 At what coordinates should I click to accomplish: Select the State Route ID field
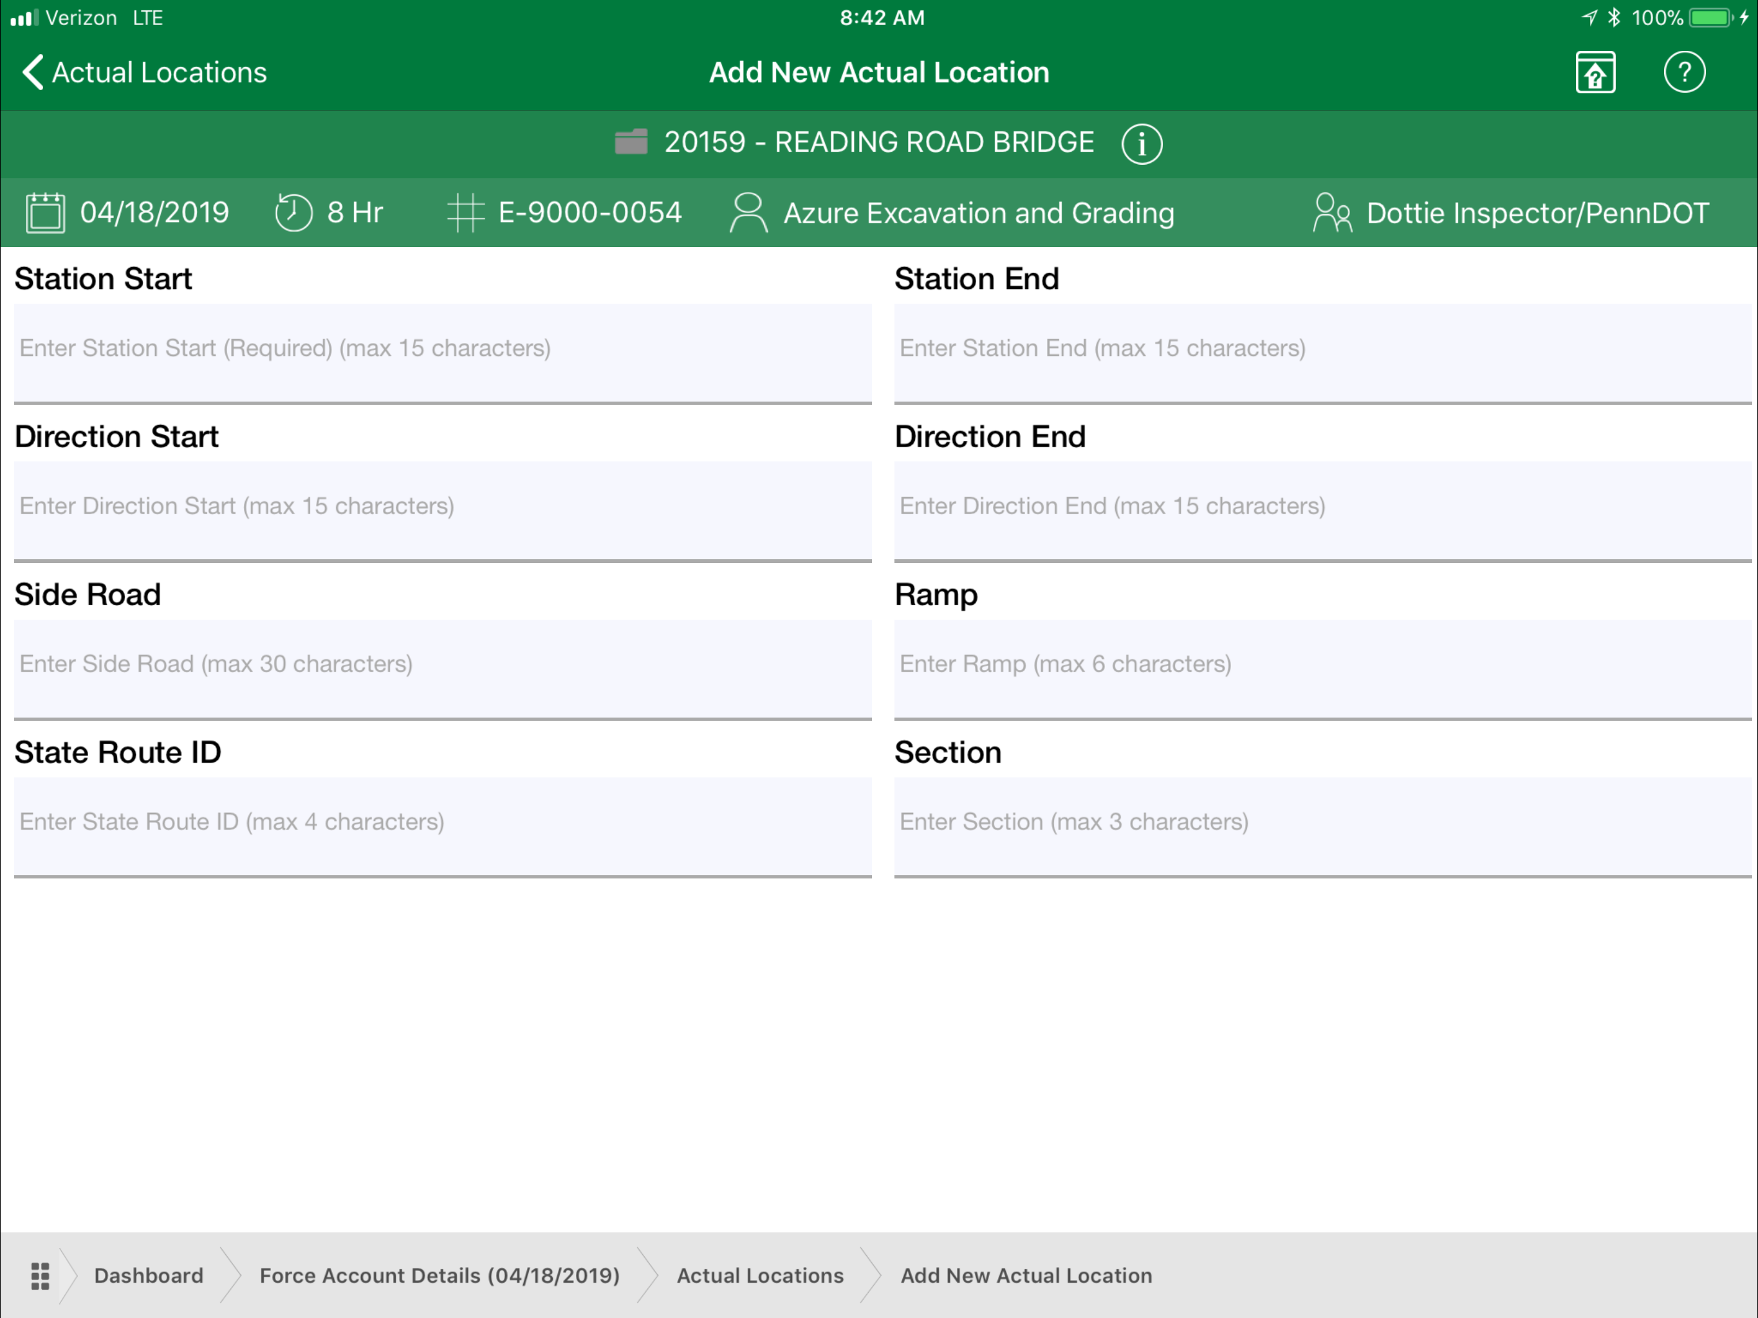coord(443,827)
